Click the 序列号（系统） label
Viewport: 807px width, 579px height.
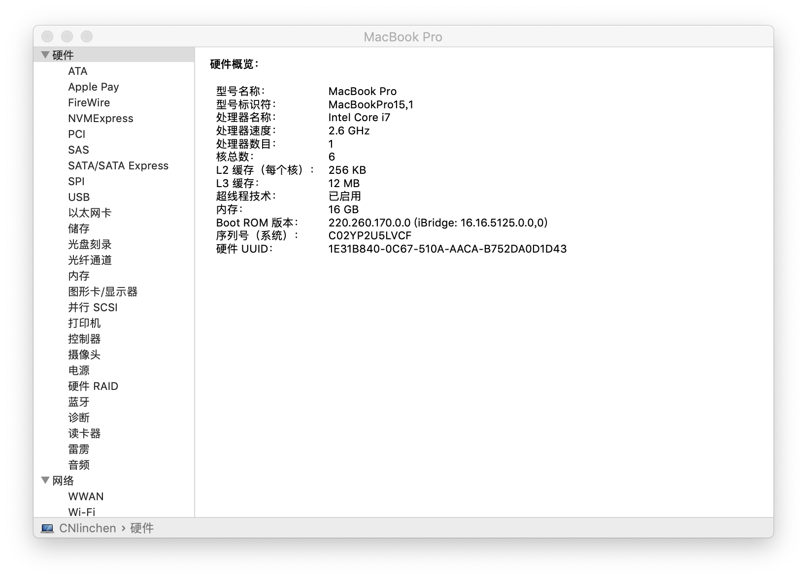[x=257, y=235]
